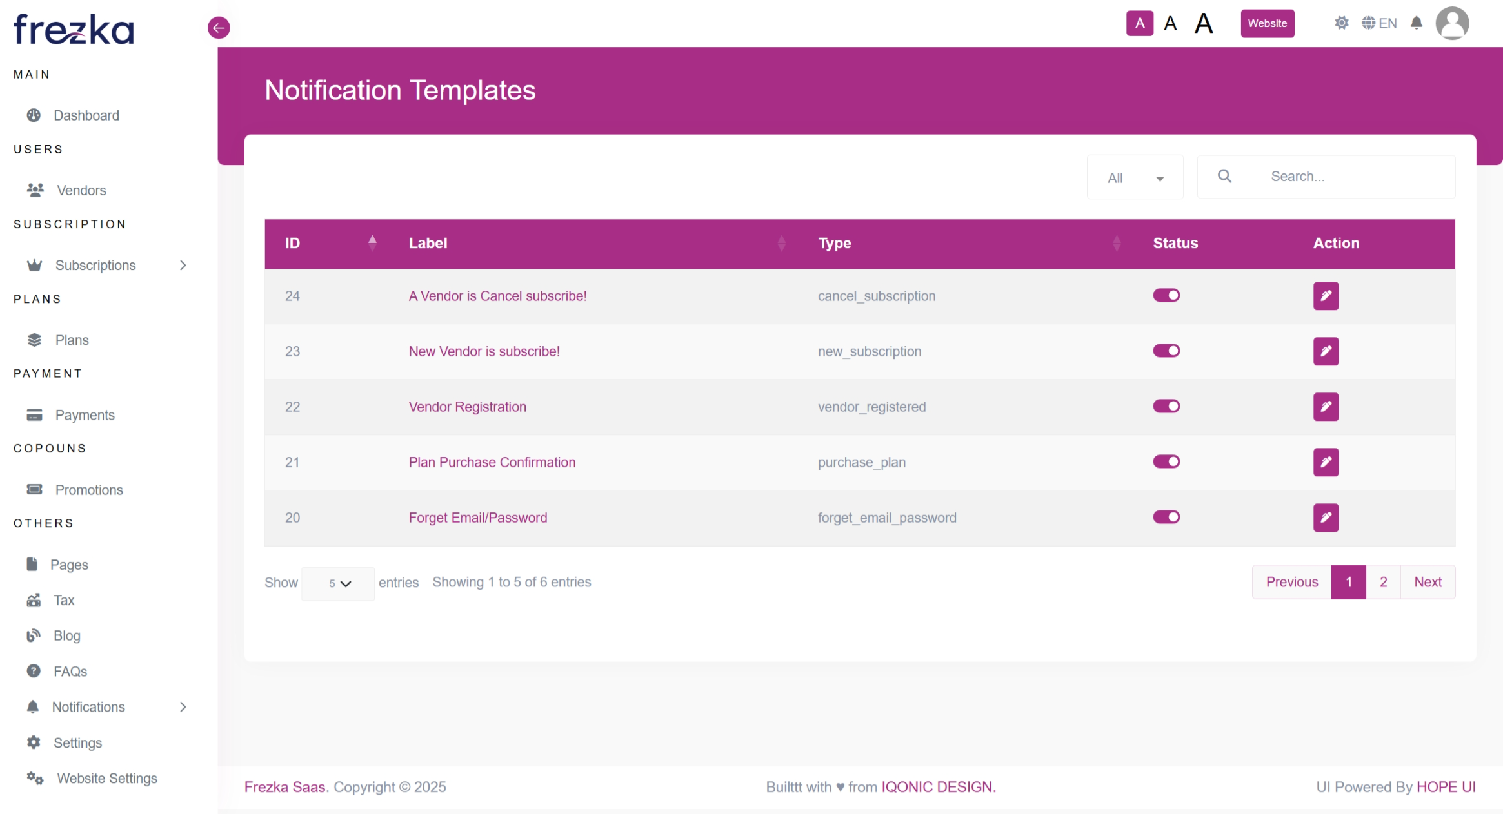Click the sidebar collapse arrow icon
Viewport: 1503px width, 814px height.
pyautogui.click(x=219, y=28)
